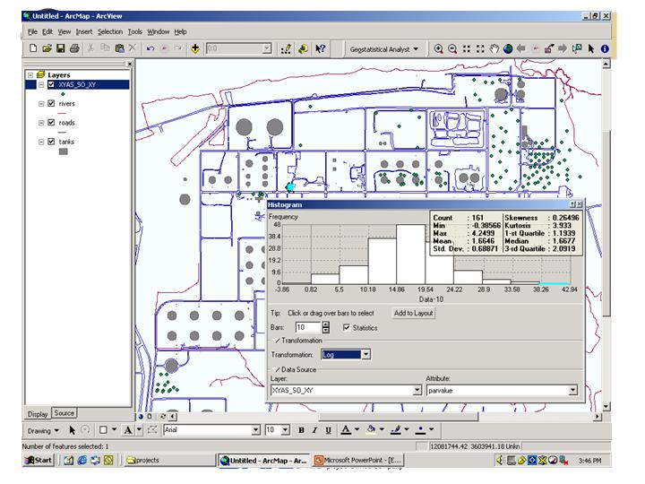Pick the Select Elements arrow tool
The width and height of the screenshot is (645, 484).
591,49
